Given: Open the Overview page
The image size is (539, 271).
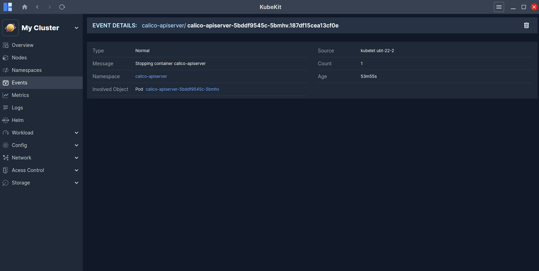Looking at the screenshot, I should point(23,45).
